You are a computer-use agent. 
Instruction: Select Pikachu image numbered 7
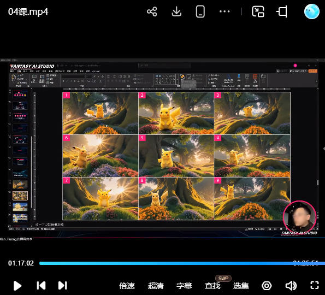[x=101, y=199]
